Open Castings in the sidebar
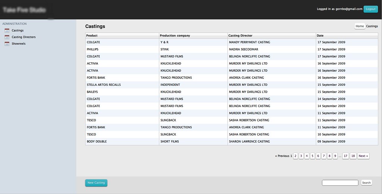 [18, 31]
